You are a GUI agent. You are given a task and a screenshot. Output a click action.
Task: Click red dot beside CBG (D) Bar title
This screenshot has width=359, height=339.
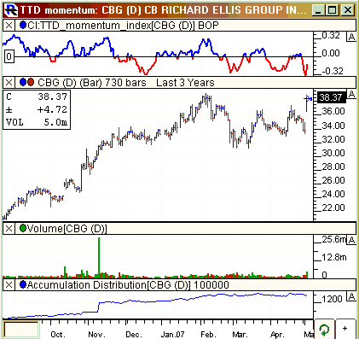[31, 82]
